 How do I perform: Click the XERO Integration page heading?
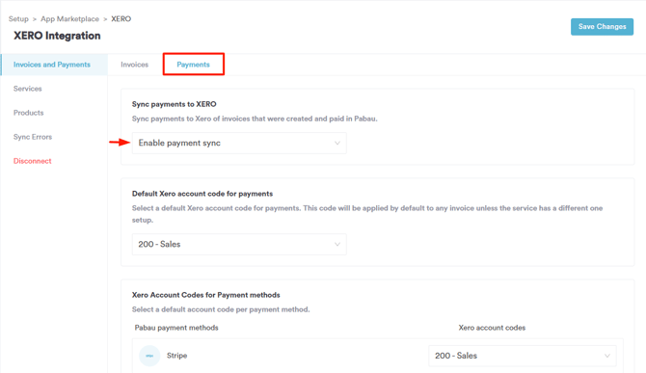click(57, 36)
